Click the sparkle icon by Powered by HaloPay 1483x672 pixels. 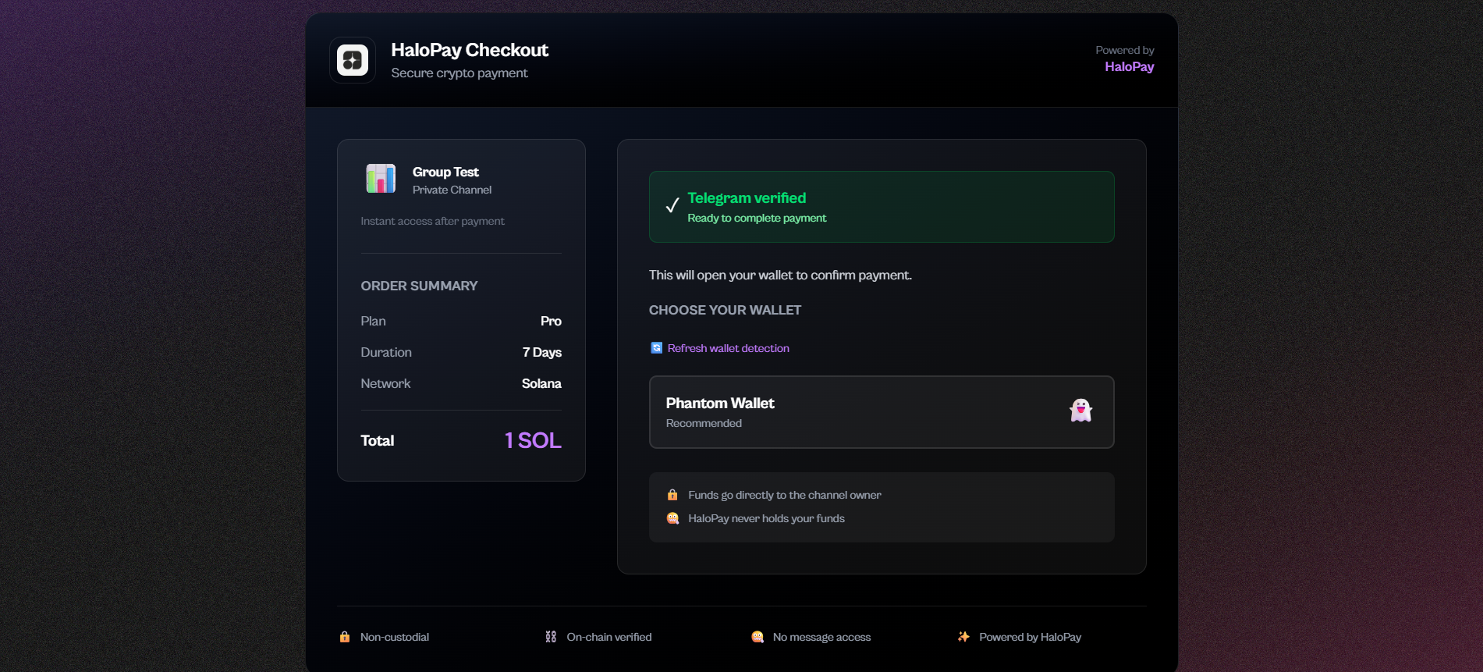point(964,637)
